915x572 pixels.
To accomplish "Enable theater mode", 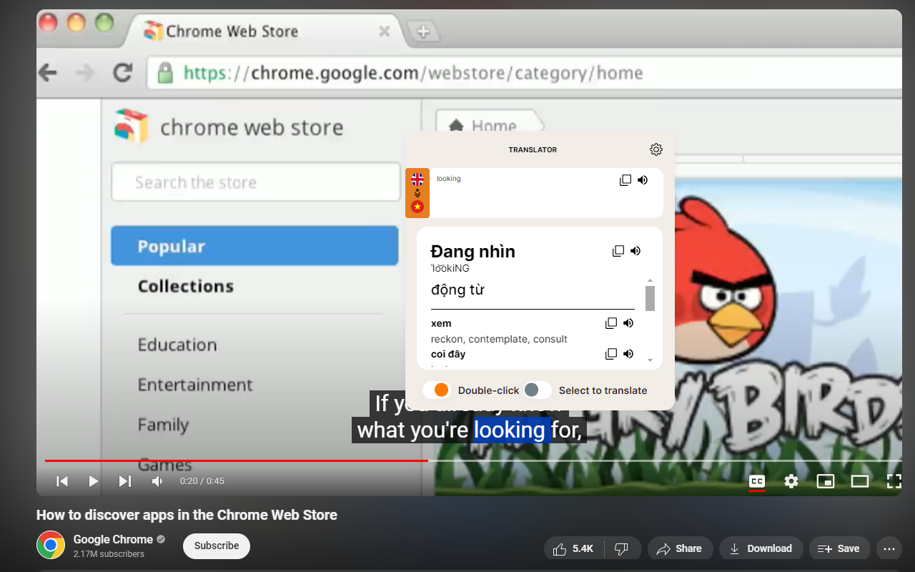I will click(x=860, y=481).
